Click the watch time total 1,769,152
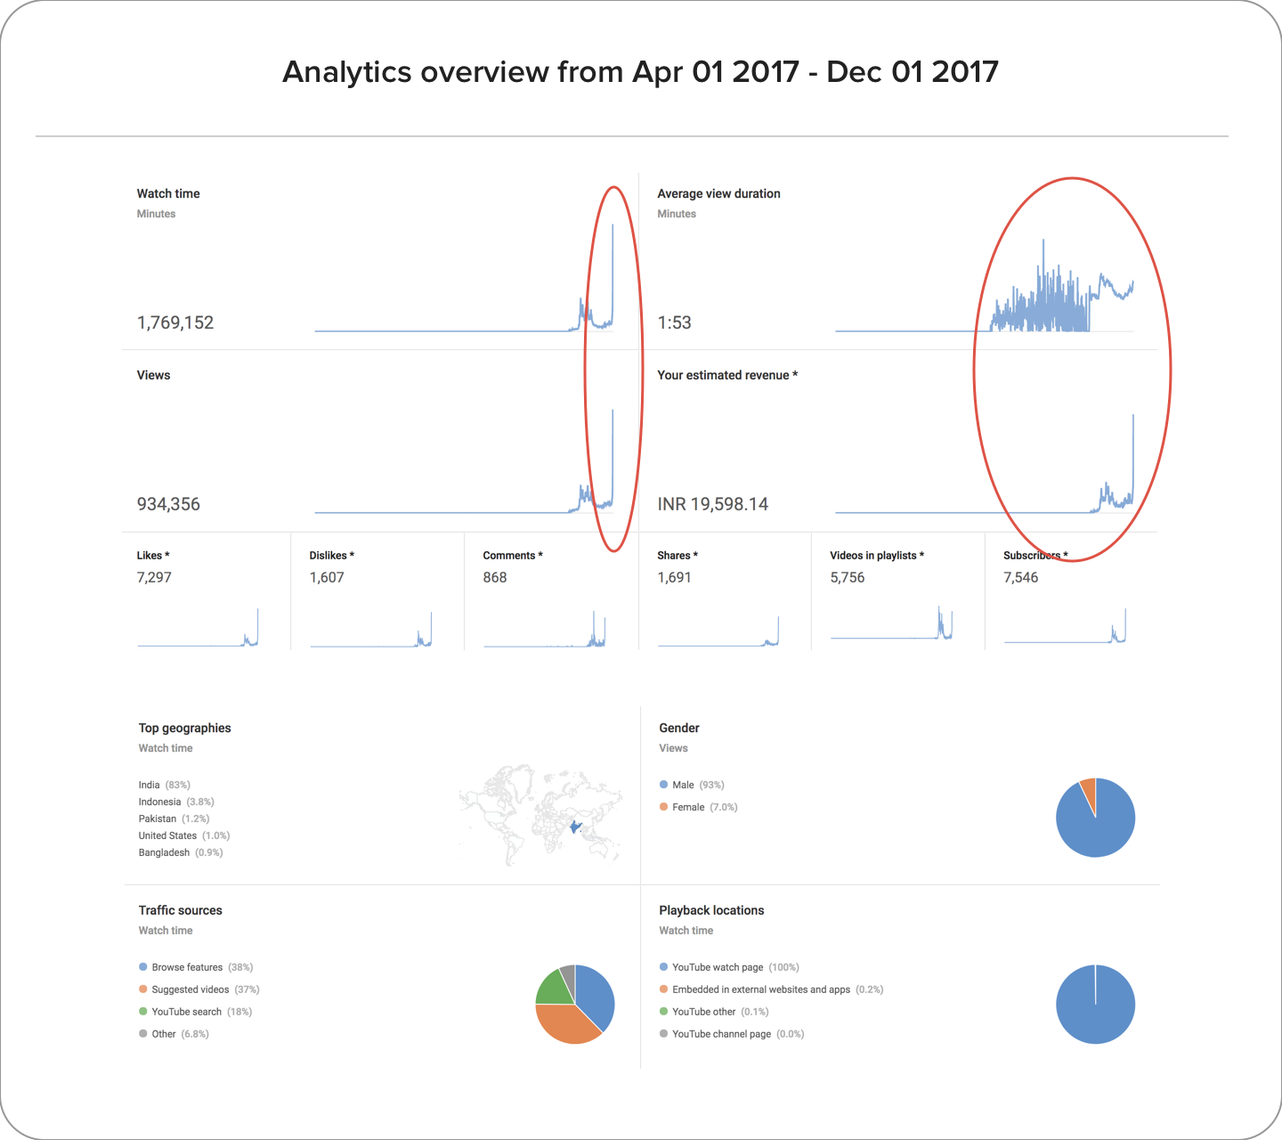The image size is (1282, 1140). [175, 322]
